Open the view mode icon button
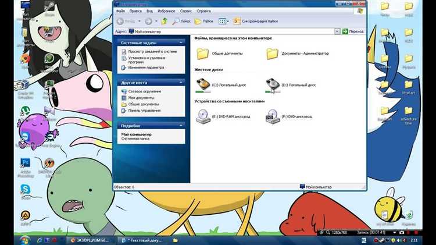Screen dimensions: 436x245 (222, 21)
